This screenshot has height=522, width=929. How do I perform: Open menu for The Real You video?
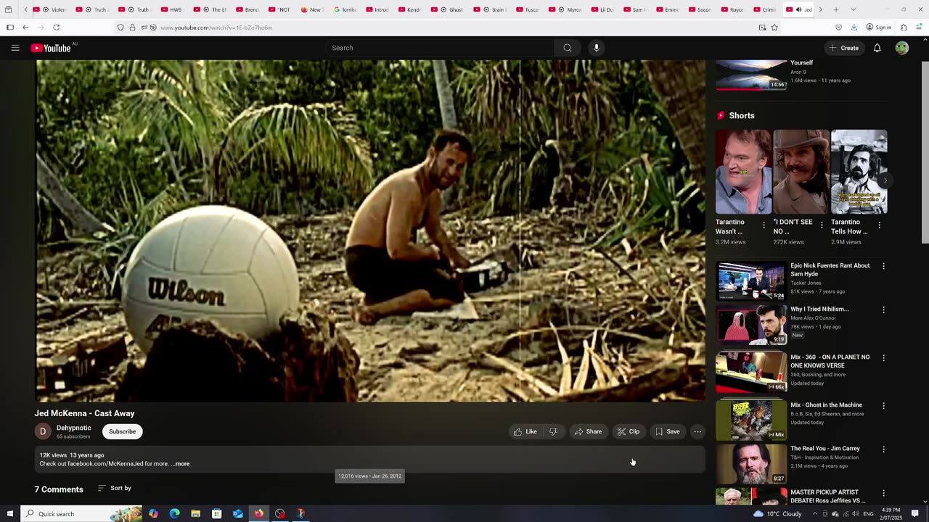pos(883,449)
